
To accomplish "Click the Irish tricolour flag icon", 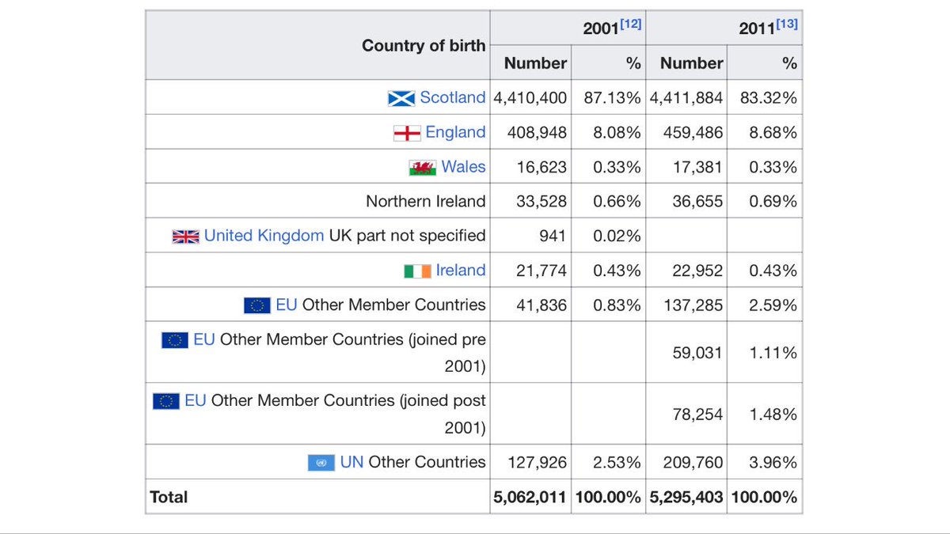I will (417, 271).
